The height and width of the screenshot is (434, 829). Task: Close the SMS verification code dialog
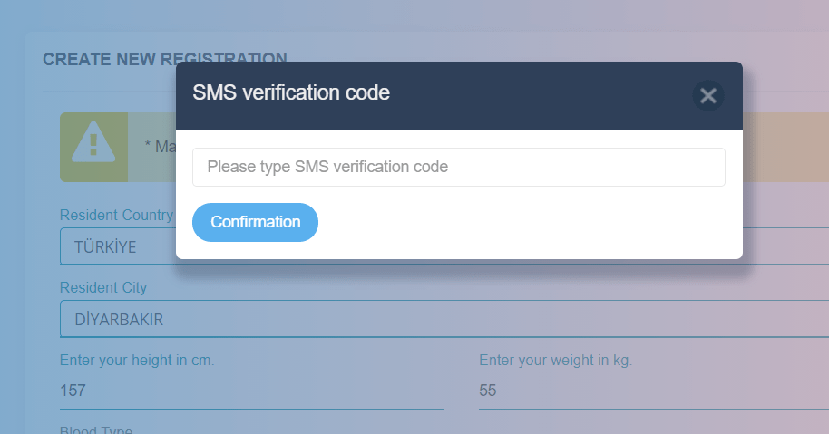pyautogui.click(x=708, y=95)
